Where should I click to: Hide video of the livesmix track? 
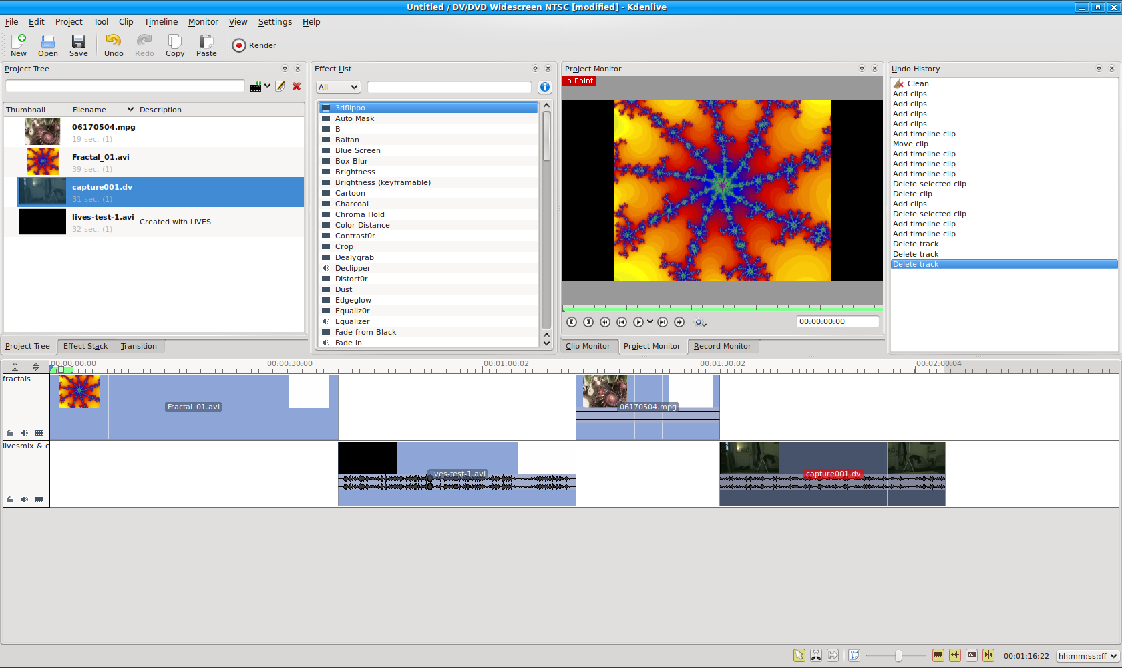(x=39, y=500)
